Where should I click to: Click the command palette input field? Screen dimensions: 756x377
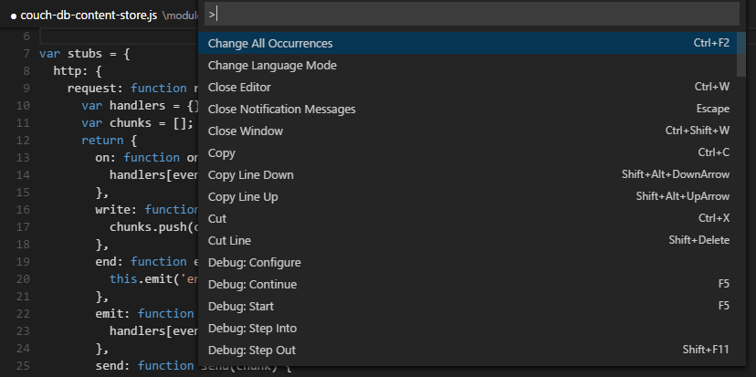click(x=470, y=14)
